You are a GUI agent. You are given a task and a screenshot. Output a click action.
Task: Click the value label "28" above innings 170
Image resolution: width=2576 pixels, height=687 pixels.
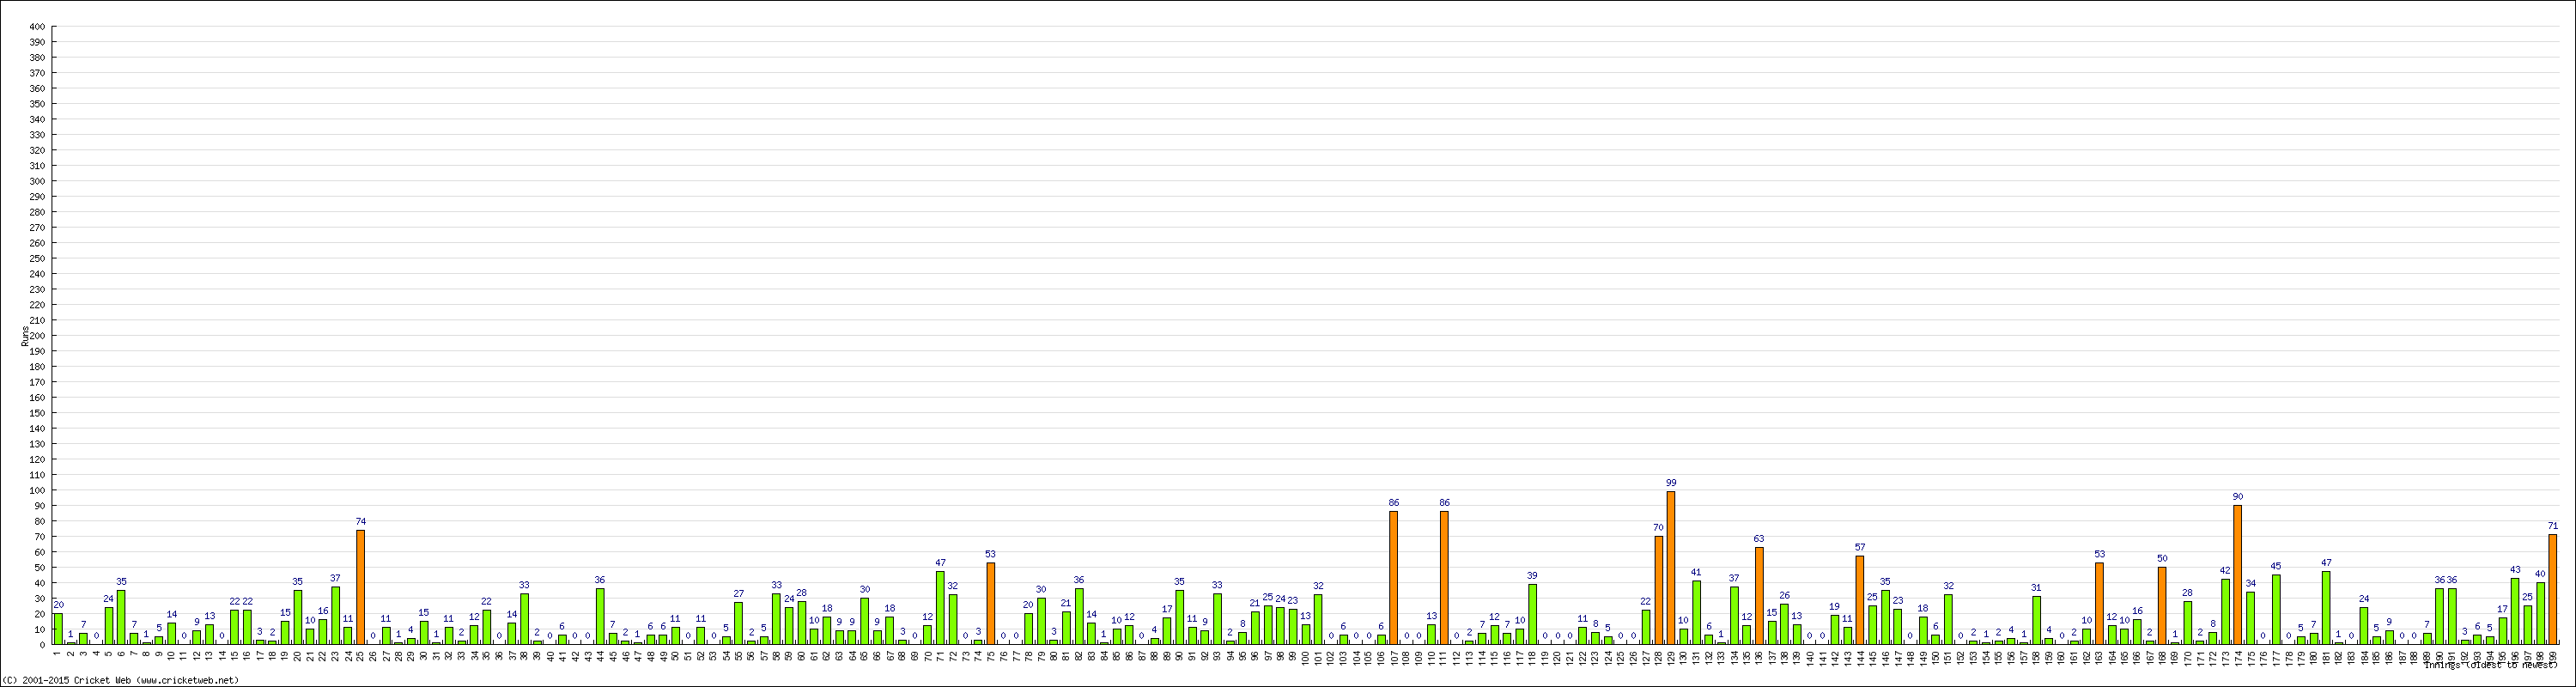point(2187,592)
